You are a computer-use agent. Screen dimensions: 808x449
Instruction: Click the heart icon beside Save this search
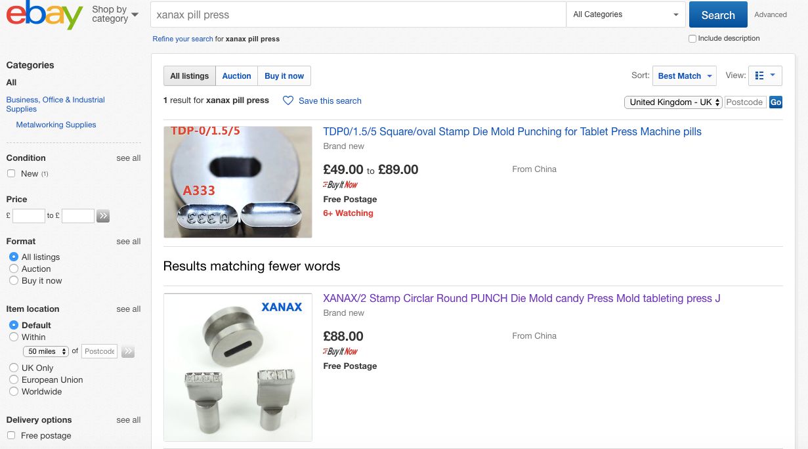click(x=287, y=100)
